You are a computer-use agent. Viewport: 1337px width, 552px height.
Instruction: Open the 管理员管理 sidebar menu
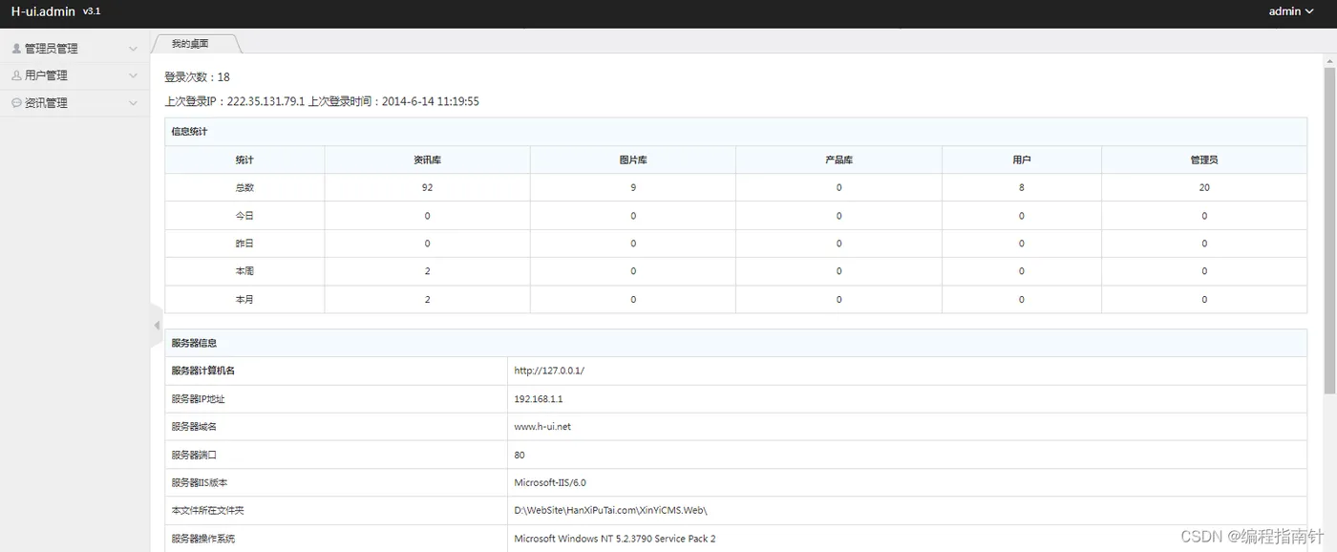74,48
